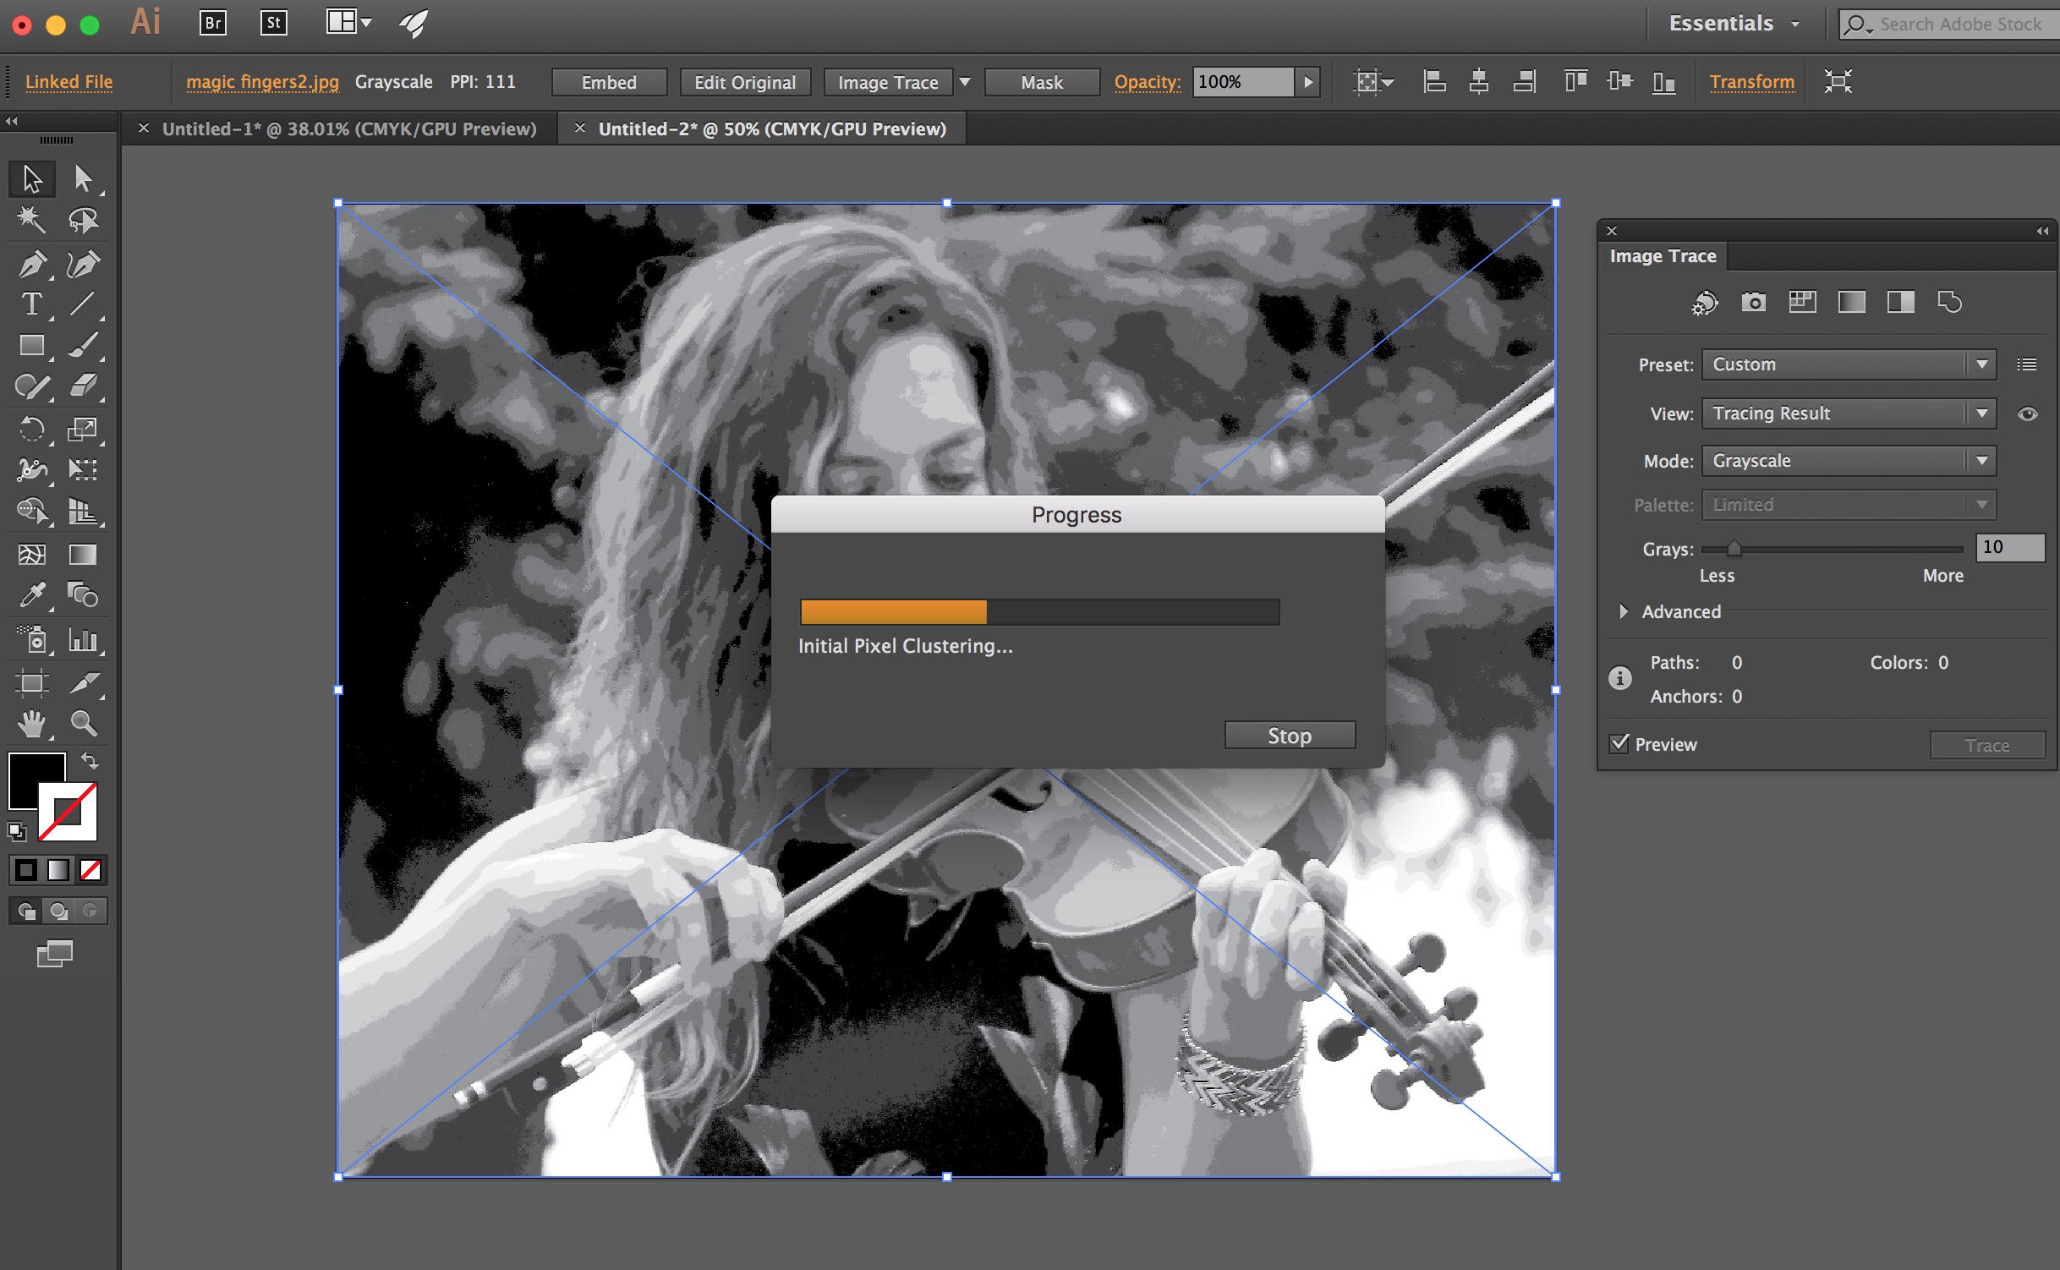Image resolution: width=2060 pixels, height=1270 pixels.
Task: Select the Selection tool arrow
Action: [x=32, y=178]
